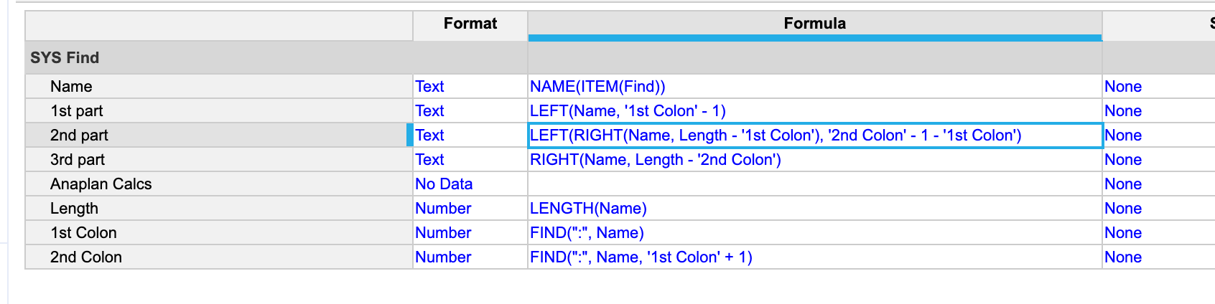Viewport: 1215px width, 304px height.
Task: Select the 2nd part line item
Action: click(x=219, y=135)
